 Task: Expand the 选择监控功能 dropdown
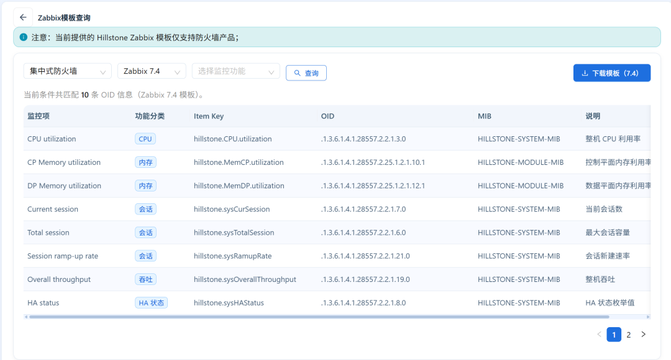click(236, 71)
